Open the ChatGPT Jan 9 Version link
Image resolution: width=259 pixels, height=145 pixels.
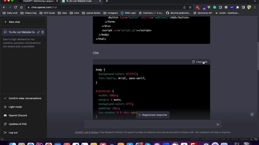coord(87,133)
